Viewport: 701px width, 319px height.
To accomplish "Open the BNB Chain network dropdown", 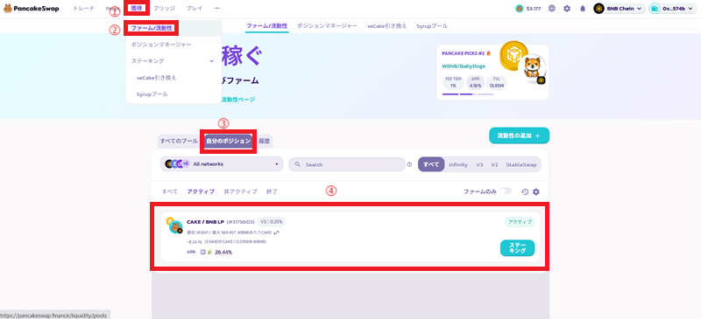I will coord(620,9).
